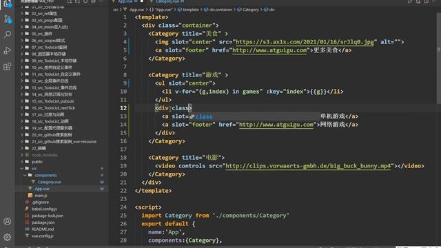The image size is (441, 248).
Task: Expand the 06_src_scoped folder
Action: [21, 41]
